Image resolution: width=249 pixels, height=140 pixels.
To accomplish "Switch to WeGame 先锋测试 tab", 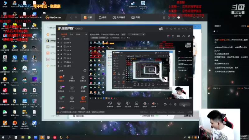I will (119, 17).
